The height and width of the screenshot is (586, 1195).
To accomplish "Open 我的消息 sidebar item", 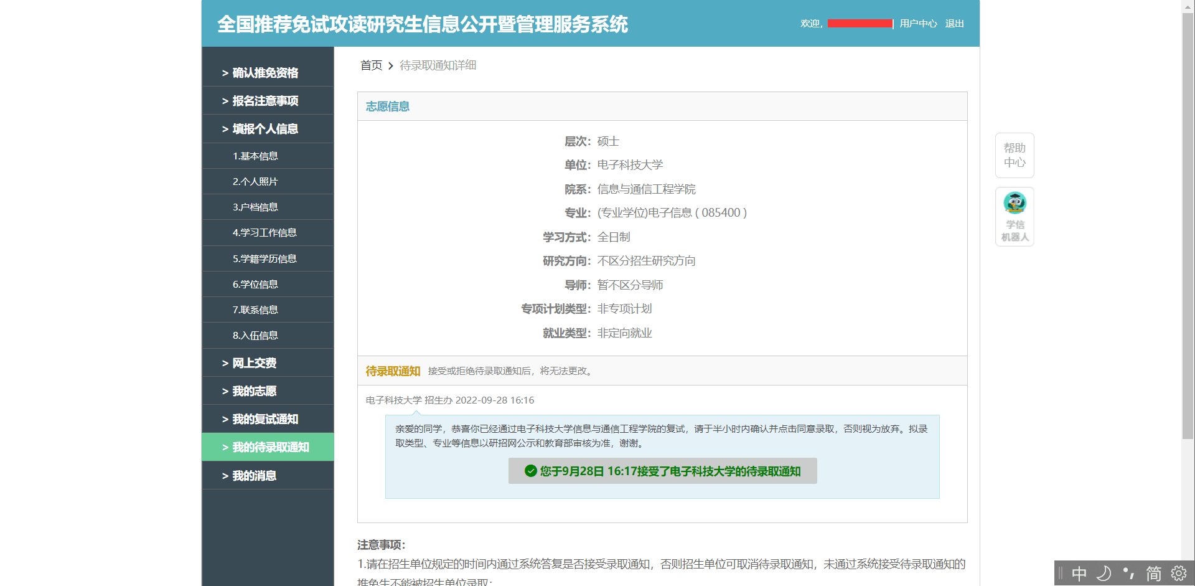I will click(268, 475).
